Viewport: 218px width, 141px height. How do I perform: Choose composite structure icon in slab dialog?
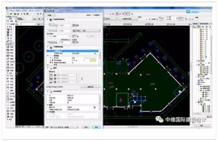pos(77,25)
